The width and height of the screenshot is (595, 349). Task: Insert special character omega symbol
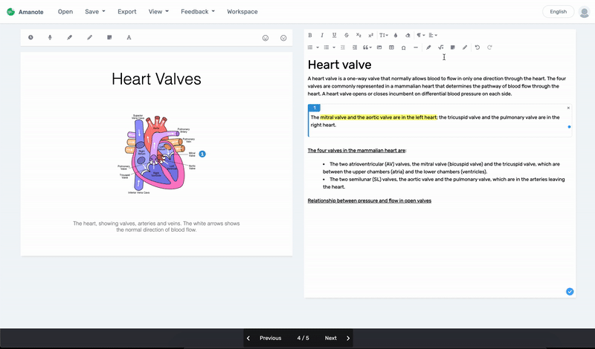[x=403, y=48]
